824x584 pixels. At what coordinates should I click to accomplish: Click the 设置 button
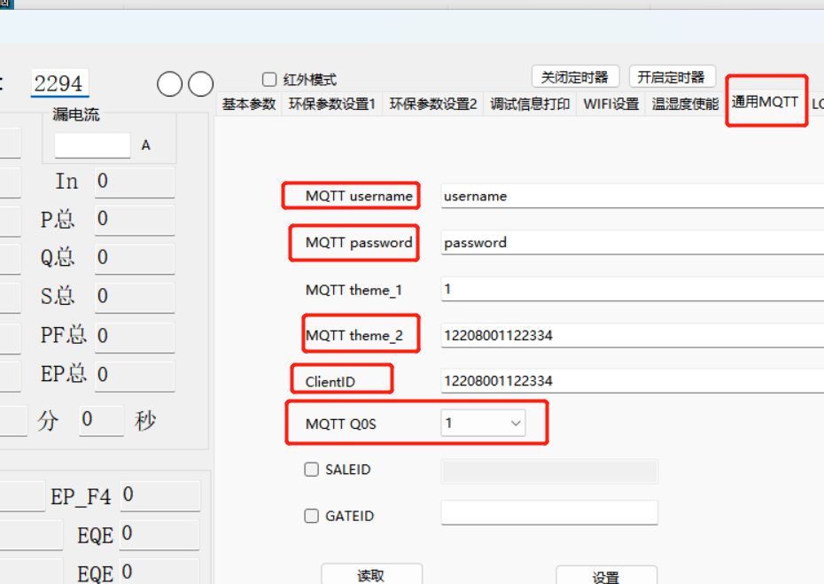pos(606,577)
